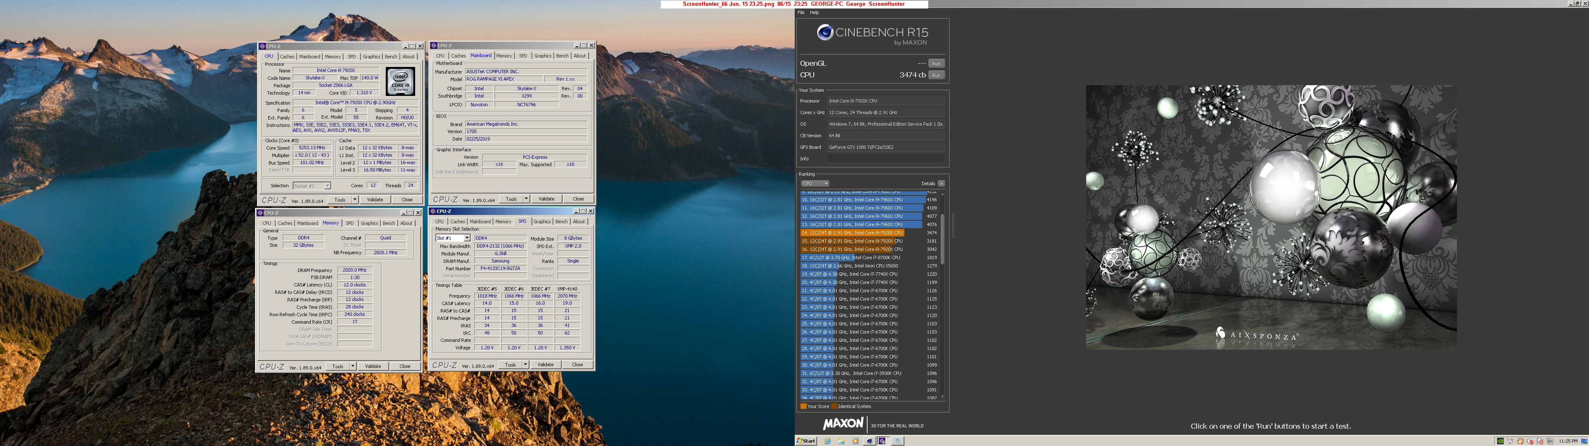Click Close button in SPD window

pos(577,365)
